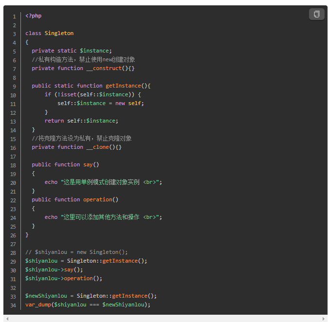Click the 'Singleton' class name on line 3
This screenshot has height=322, width=328.
[59, 33]
